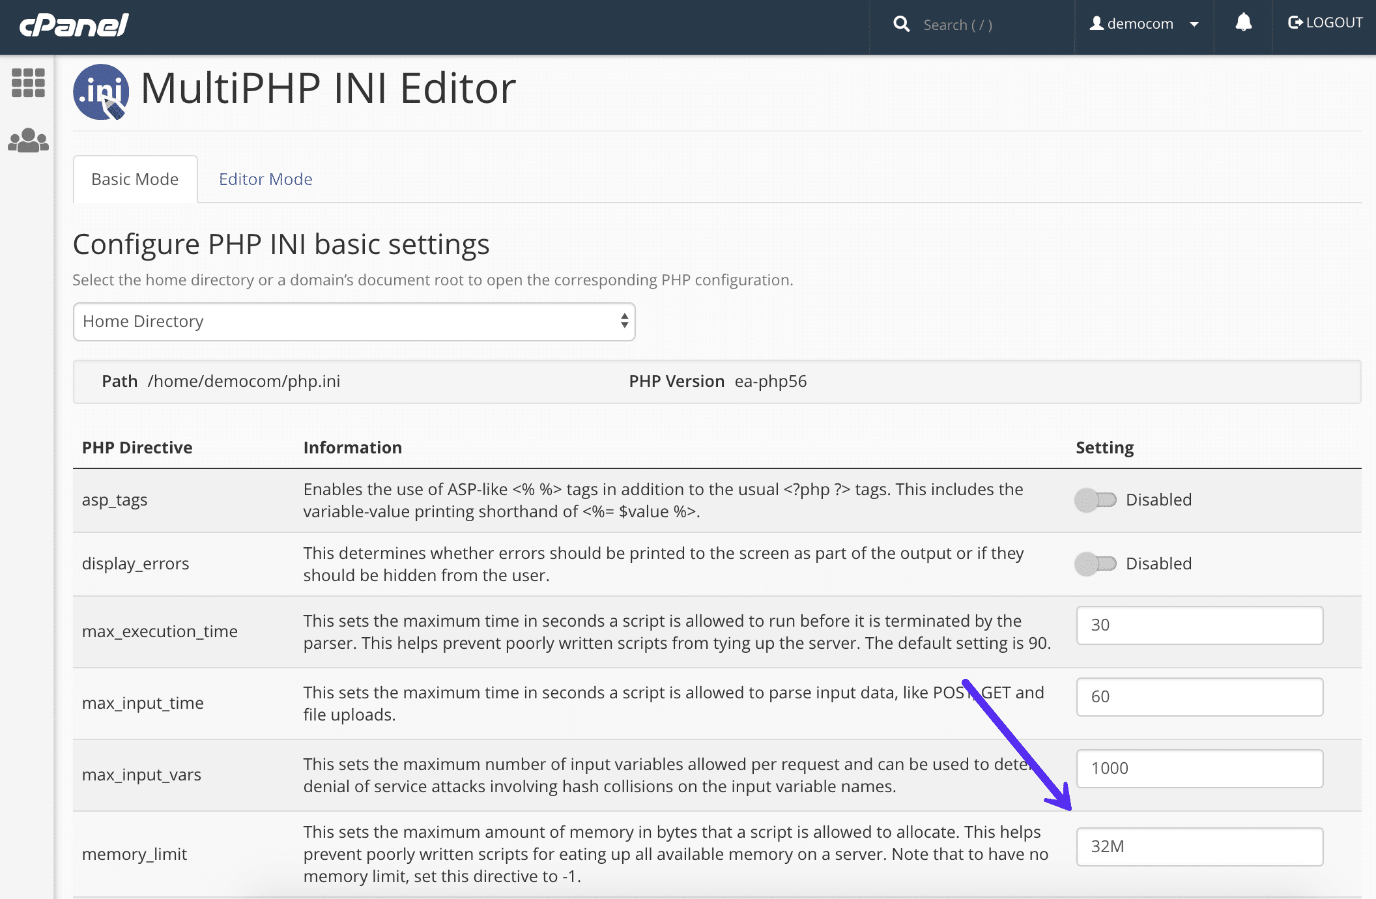
Task: Select the Basic Mode tab
Action: (x=136, y=178)
